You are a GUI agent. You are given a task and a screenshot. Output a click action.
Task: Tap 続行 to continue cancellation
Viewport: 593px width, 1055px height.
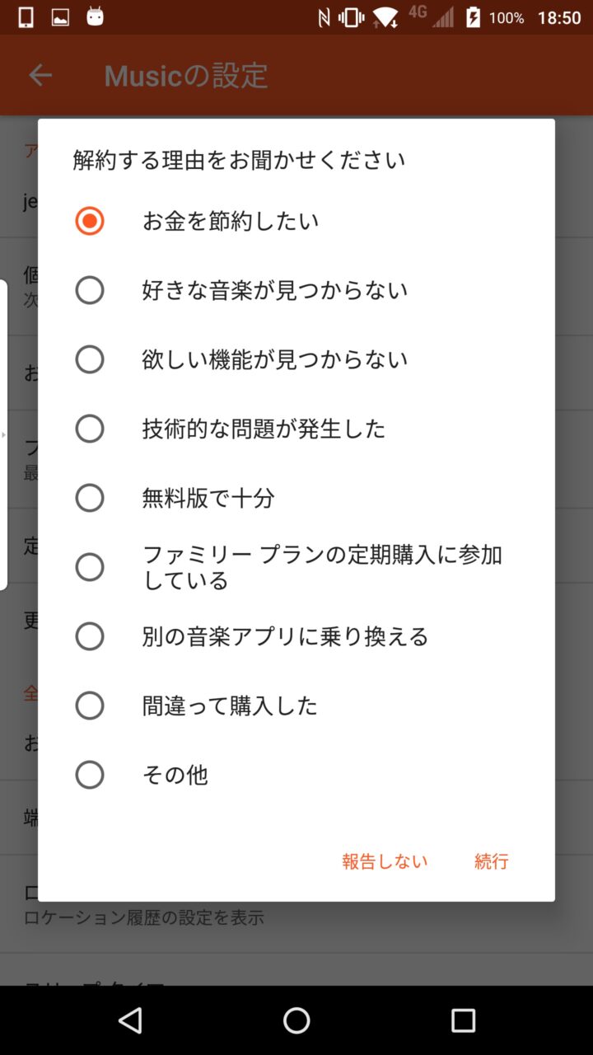(492, 861)
